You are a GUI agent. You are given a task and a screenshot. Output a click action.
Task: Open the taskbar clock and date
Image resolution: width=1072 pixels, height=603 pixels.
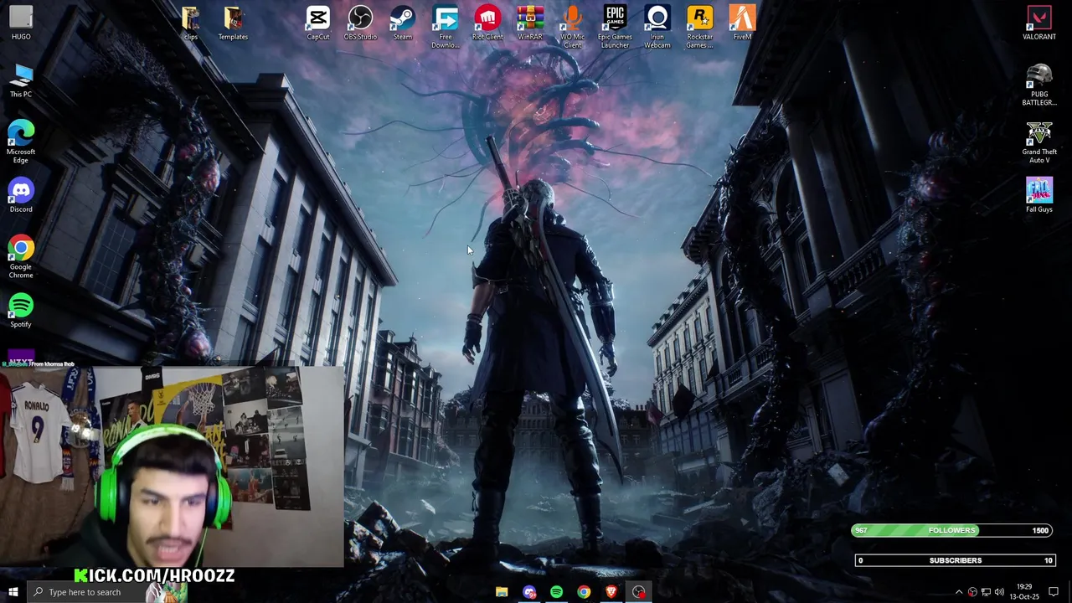coord(1025,592)
